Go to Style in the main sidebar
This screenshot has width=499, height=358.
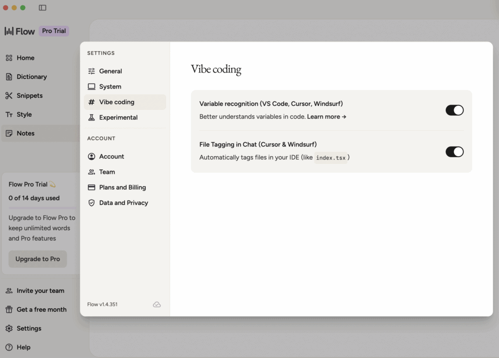[x=24, y=115]
